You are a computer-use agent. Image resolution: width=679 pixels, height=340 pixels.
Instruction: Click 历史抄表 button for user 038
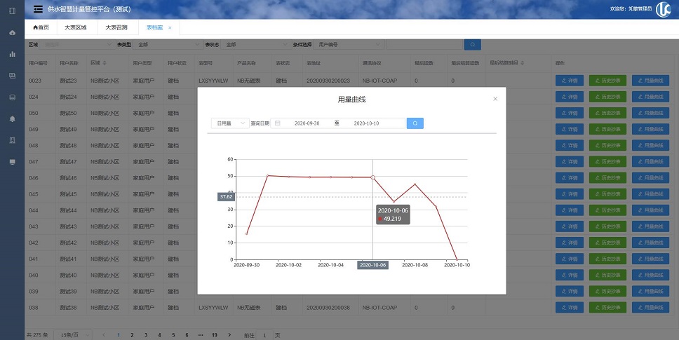coord(607,308)
